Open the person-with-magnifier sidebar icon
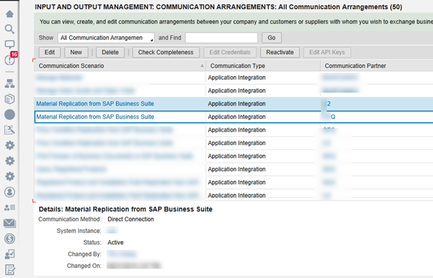This screenshot has width=433, height=278. click(10, 130)
